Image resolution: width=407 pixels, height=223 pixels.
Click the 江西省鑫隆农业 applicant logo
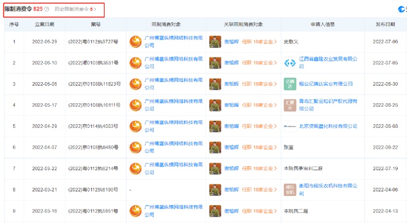click(290, 63)
